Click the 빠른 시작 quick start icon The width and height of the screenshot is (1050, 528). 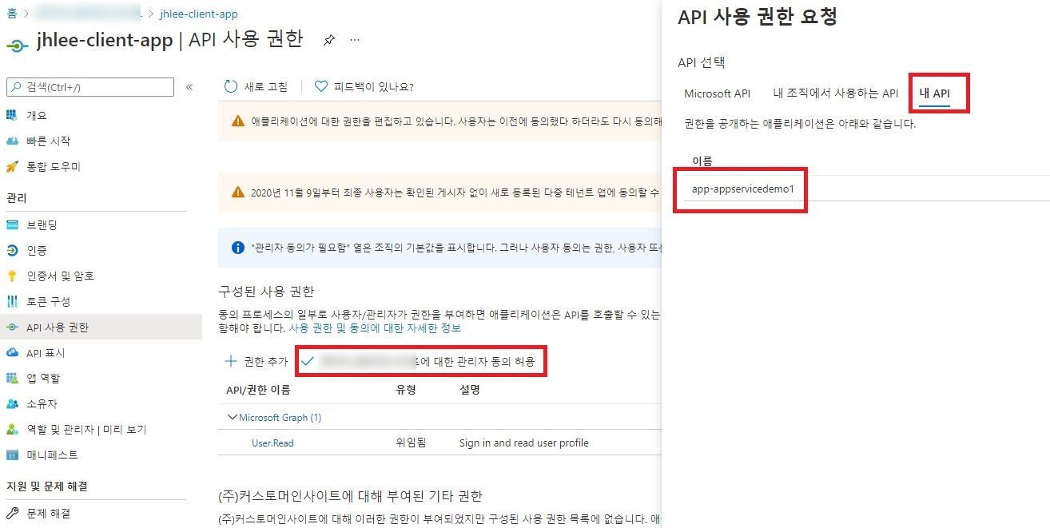(x=12, y=141)
